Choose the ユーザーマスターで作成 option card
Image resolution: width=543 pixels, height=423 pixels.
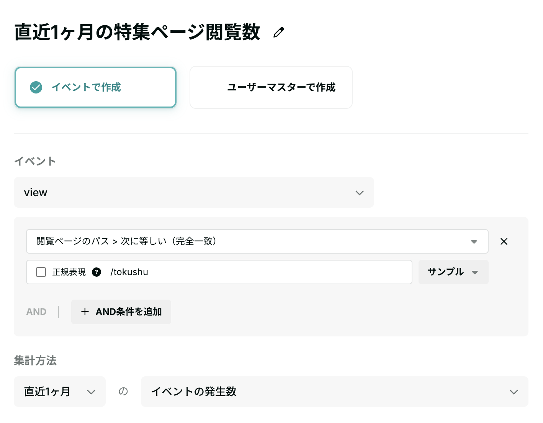[x=271, y=87]
